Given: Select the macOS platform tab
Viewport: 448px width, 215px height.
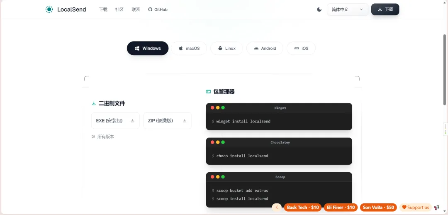Looking at the screenshot, I should [x=189, y=48].
